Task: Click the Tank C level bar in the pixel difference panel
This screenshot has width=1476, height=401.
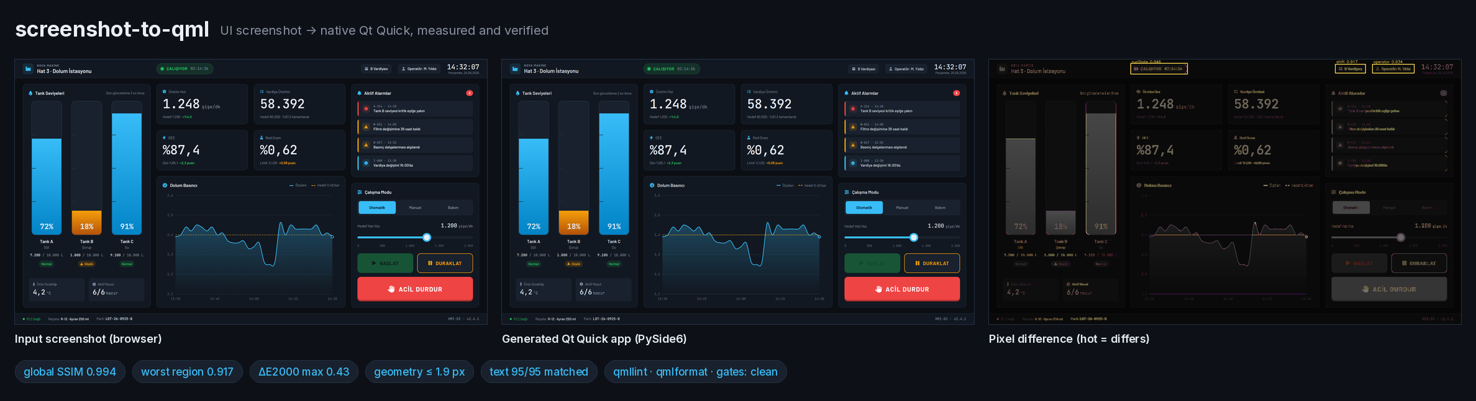Action: 1101,167
